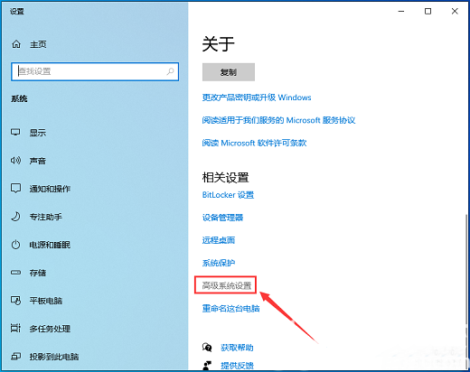Open BitLocker 设置 link
Viewport: 470px width, 372px height.
point(228,195)
